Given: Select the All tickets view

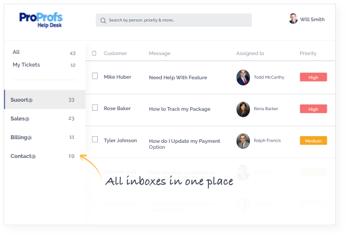Looking at the screenshot, I should [x=16, y=52].
